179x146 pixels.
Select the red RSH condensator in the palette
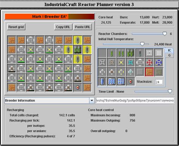coord(149,62)
